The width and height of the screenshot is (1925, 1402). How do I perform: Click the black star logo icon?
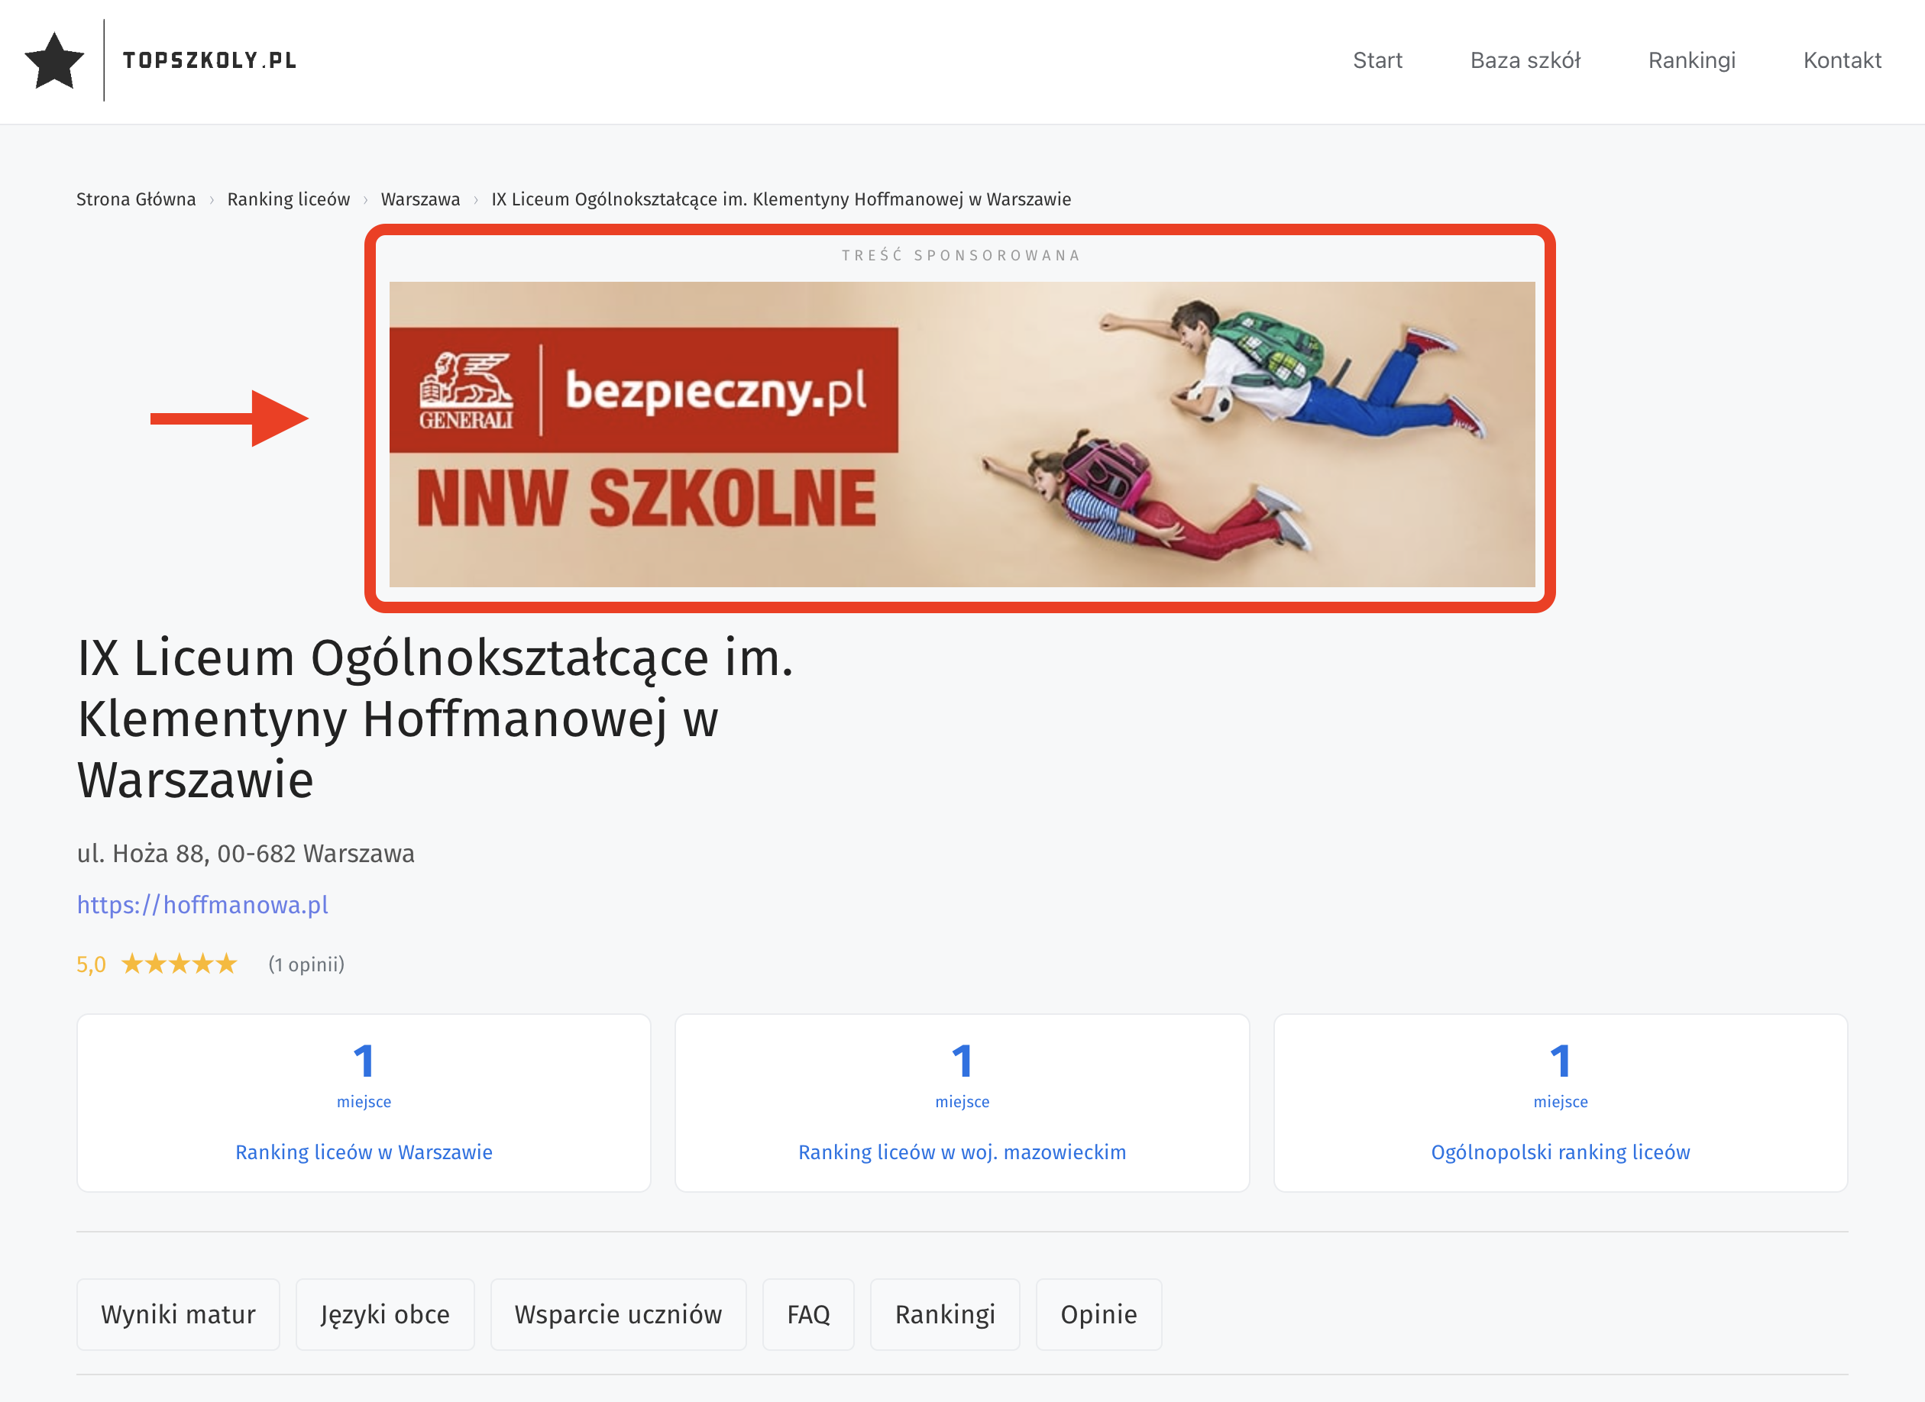pyautogui.click(x=54, y=61)
